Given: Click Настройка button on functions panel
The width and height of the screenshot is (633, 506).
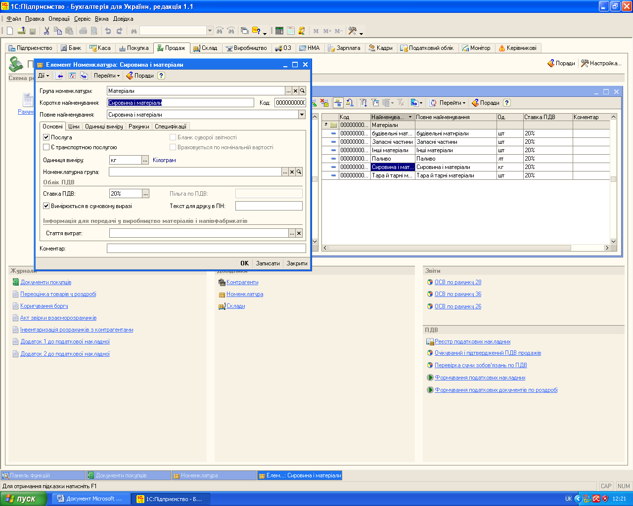Looking at the screenshot, I should [x=601, y=63].
